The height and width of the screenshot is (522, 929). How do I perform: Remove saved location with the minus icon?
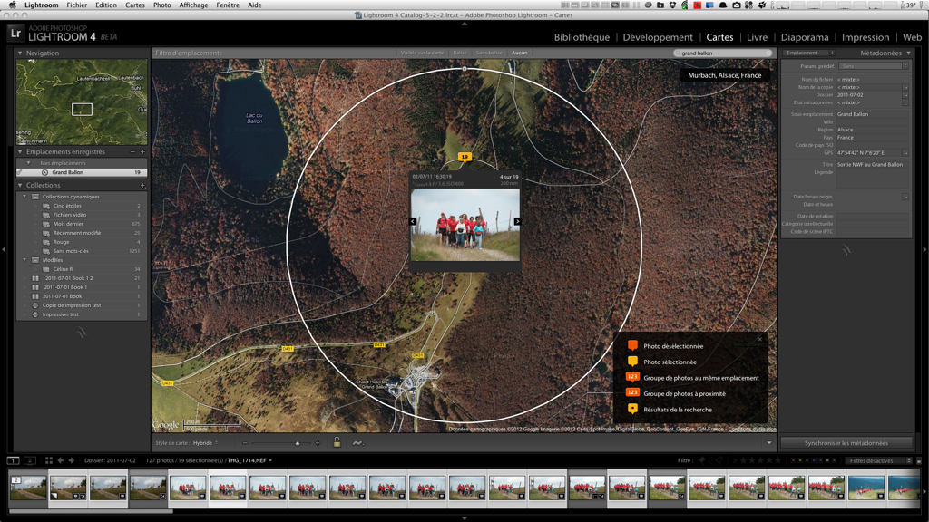(x=132, y=152)
